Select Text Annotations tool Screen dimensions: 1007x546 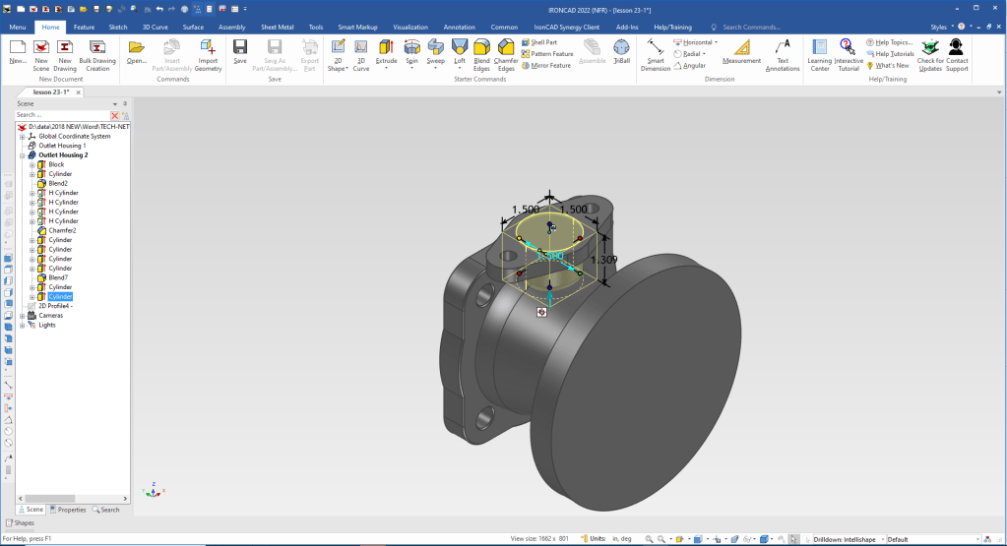(783, 47)
